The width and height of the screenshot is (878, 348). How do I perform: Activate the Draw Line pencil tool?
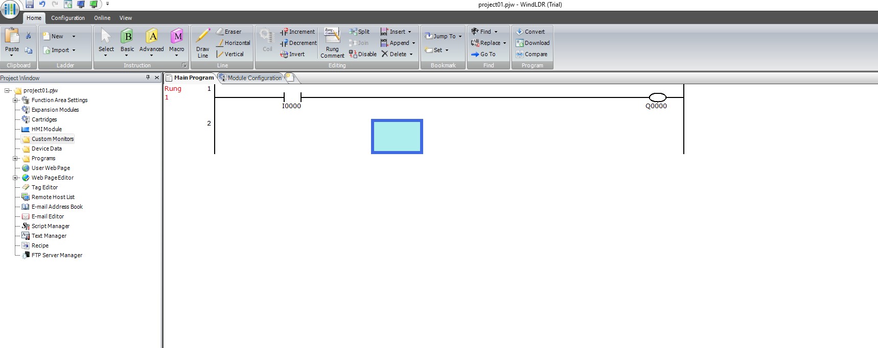point(203,43)
